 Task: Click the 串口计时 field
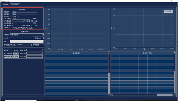[35, 53]
